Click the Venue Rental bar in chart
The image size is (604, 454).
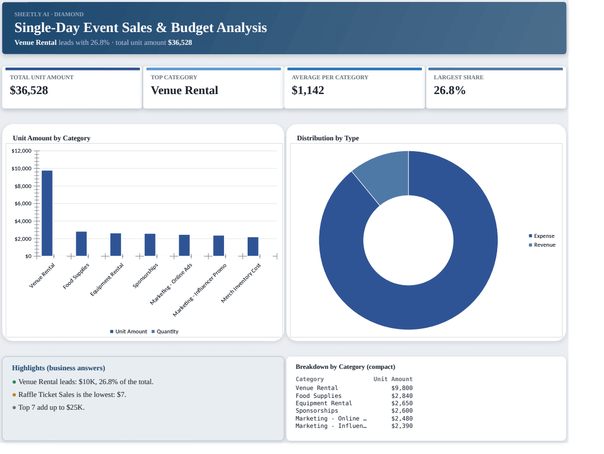tap(47, 213)
